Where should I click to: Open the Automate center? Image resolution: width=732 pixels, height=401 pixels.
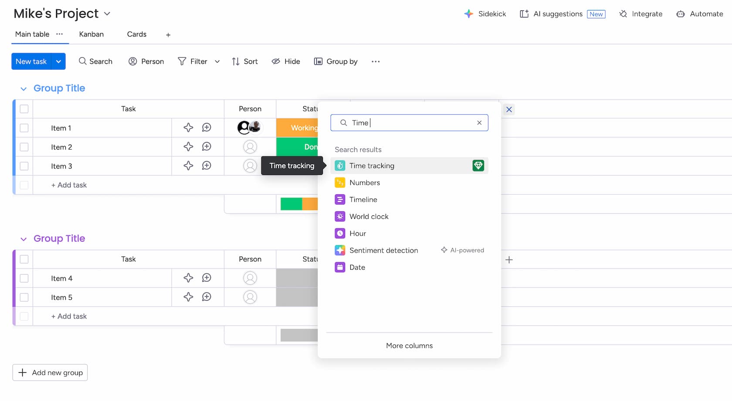click(x=700, y=13)
